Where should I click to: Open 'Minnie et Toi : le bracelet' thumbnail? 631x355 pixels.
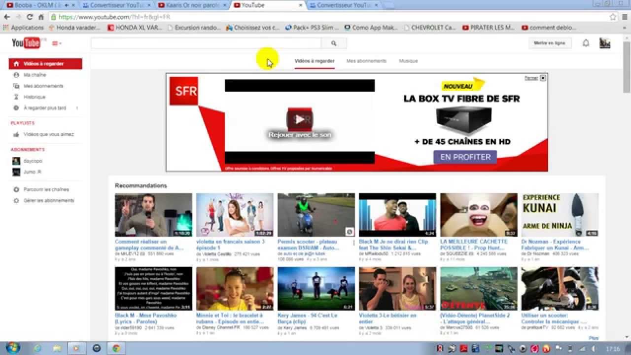(235, 289)
